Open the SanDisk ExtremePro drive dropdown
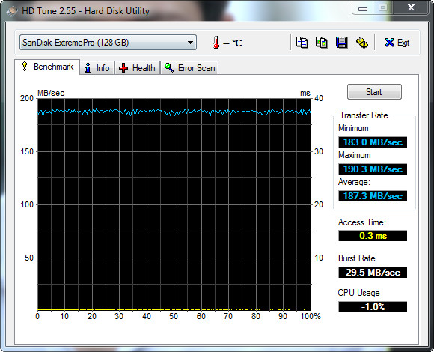This screenshot has height=352, width=434. 108,43
